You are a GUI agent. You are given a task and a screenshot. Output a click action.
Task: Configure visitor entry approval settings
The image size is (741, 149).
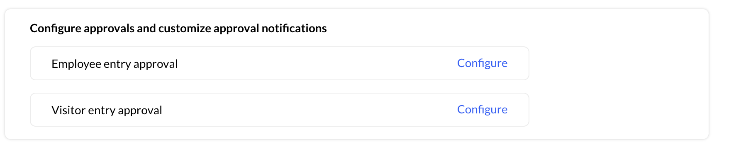(x=482, y=110)
